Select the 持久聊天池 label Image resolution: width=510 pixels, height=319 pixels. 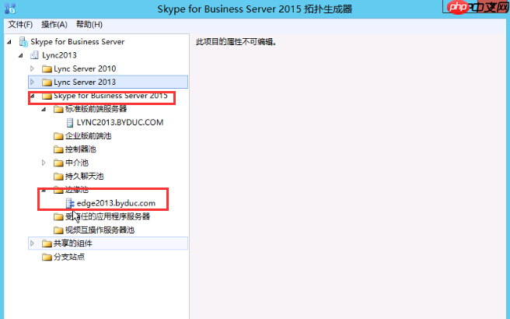pos(84,177)
